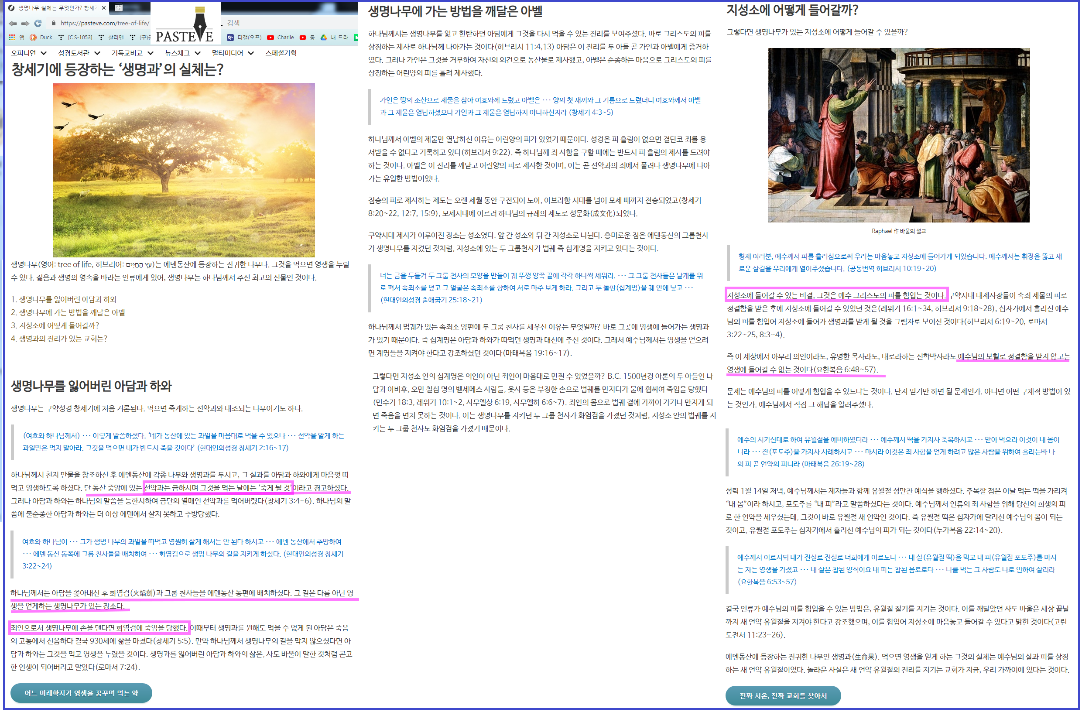Screen dimensions: 1082x712
Task: Expand the 기독교비교 menu chevron
Action: 151,53
